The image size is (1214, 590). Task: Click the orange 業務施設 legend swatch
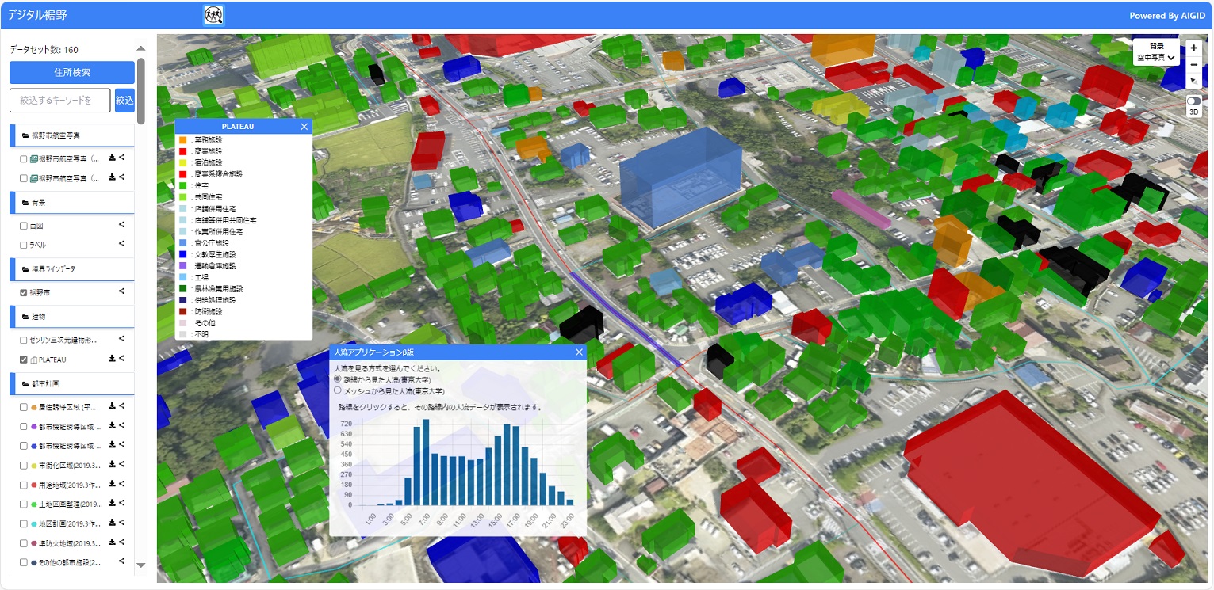(183, 139)
